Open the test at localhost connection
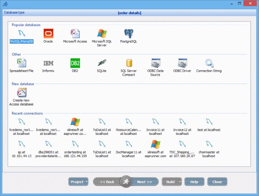 click(x=209, y=125)
